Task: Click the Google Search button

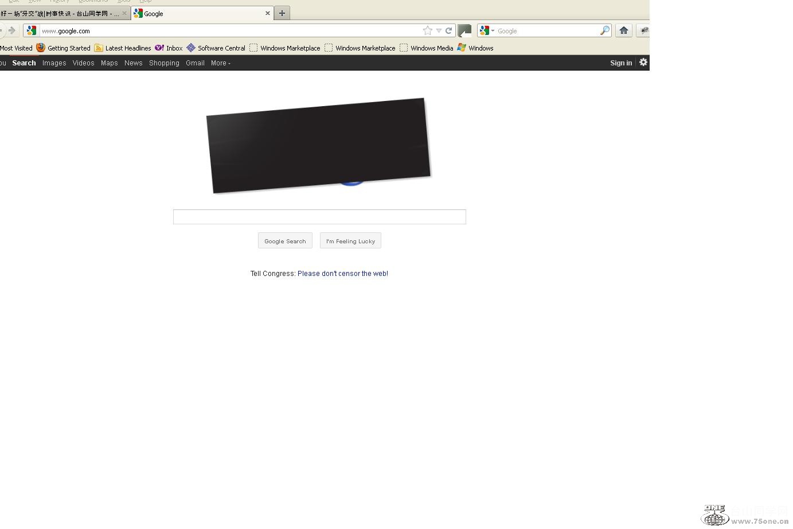Action: click(x=285, y=241)
